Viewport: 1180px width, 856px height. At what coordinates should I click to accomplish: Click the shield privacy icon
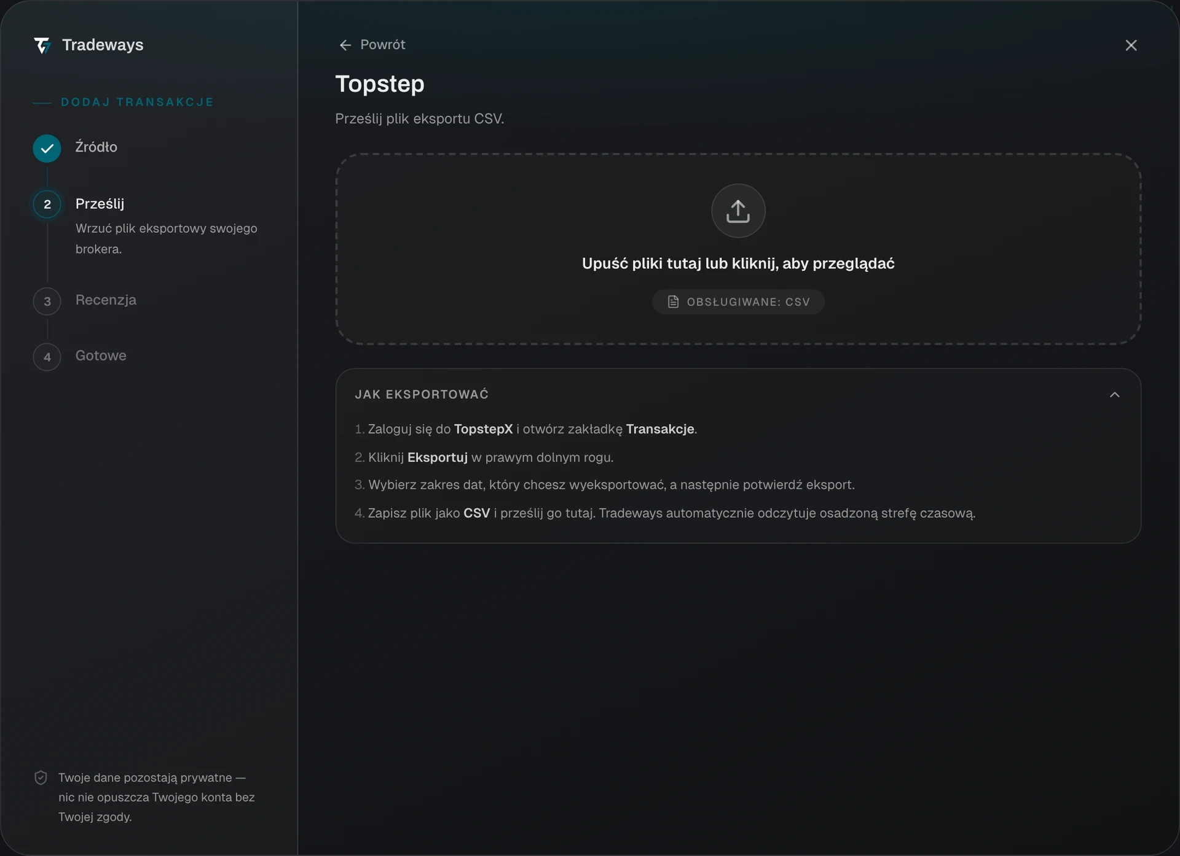(x=41, y=778)
